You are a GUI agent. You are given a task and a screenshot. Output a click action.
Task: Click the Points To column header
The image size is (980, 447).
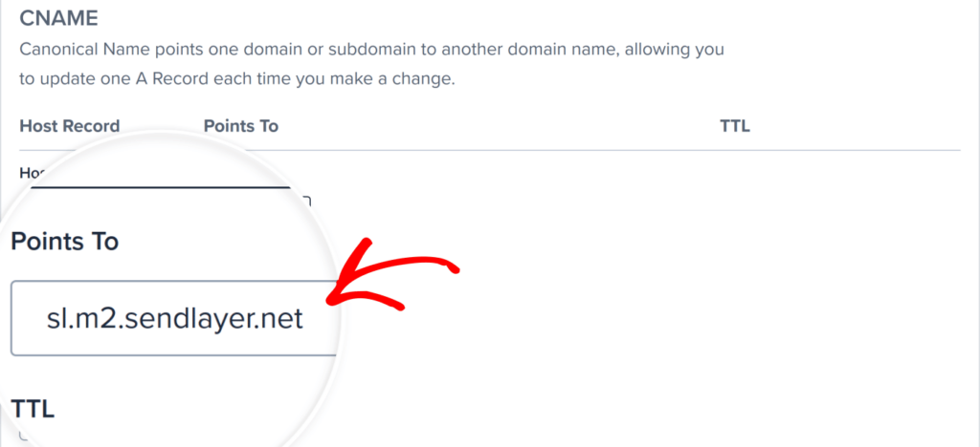pyautogui.click(x=241, y=126)
